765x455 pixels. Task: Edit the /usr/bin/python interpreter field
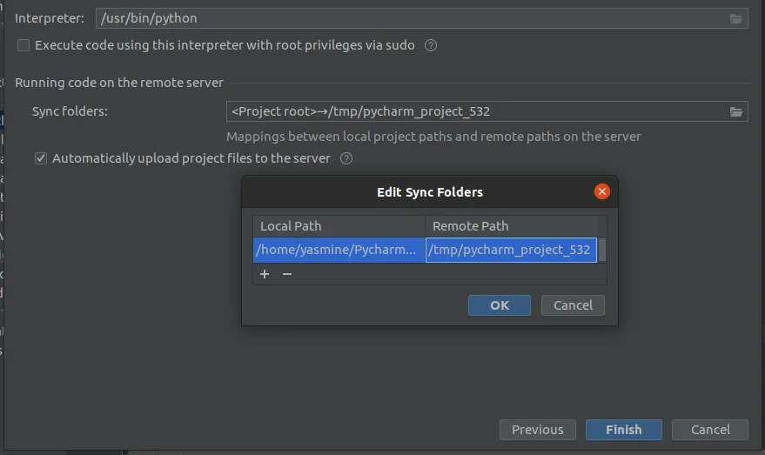[421, 18]
